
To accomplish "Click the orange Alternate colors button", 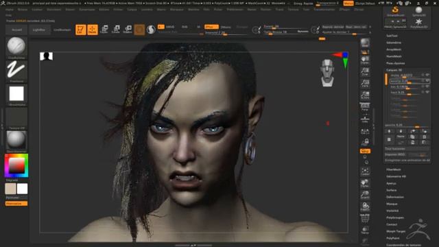I will pos(16,204).
